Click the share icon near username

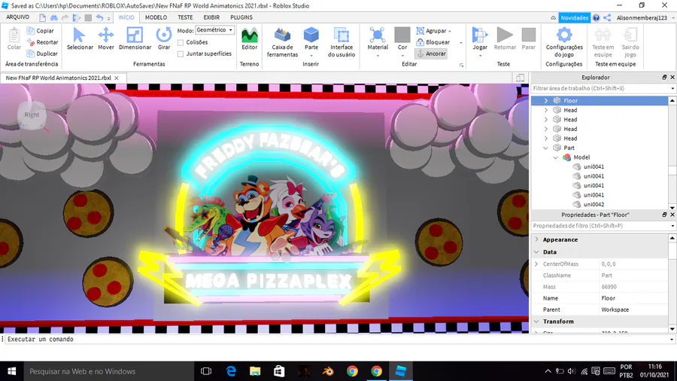tap(607, 18)
